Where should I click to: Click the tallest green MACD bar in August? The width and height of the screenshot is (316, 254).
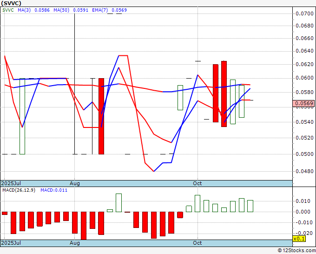(x=118, y=203)
